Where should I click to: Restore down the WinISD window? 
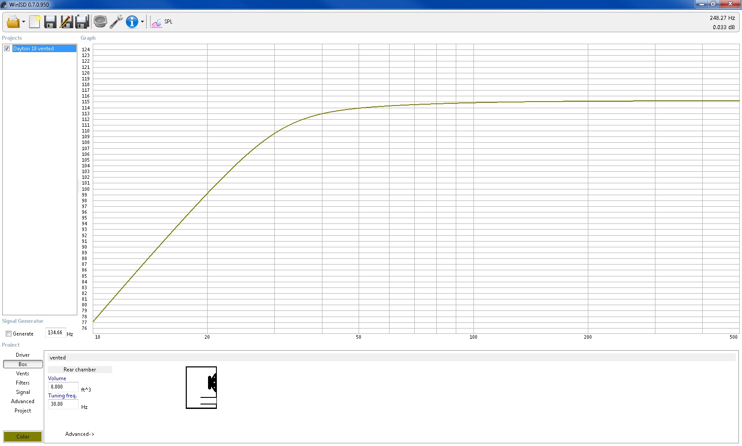[713, 4]
